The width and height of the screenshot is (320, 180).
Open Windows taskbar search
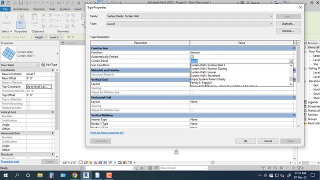17,175
